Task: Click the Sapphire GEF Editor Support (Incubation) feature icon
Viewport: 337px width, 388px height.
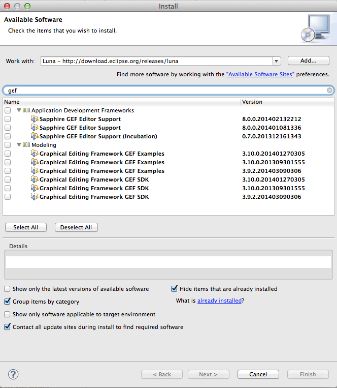Action: [x=35, y=136]
